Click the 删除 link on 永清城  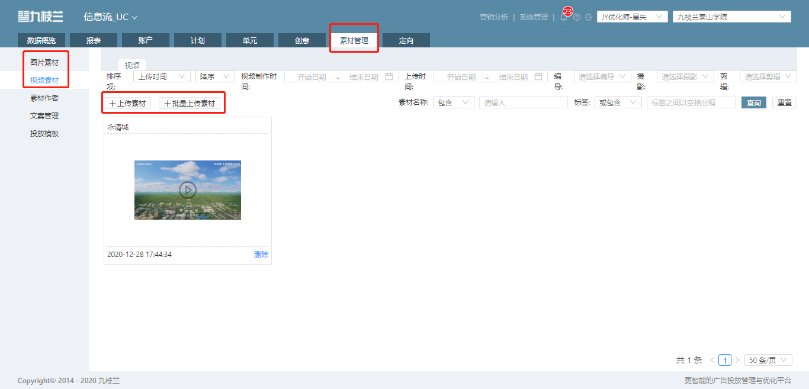[261, 255]
